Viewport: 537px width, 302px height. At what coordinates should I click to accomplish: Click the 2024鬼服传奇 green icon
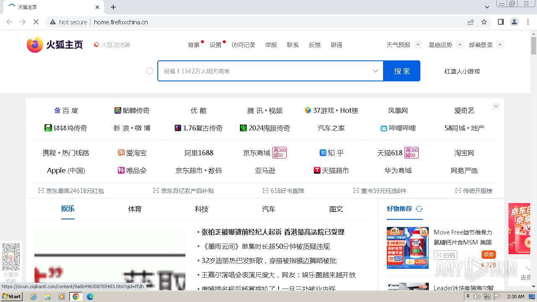[x=243, y=128]
